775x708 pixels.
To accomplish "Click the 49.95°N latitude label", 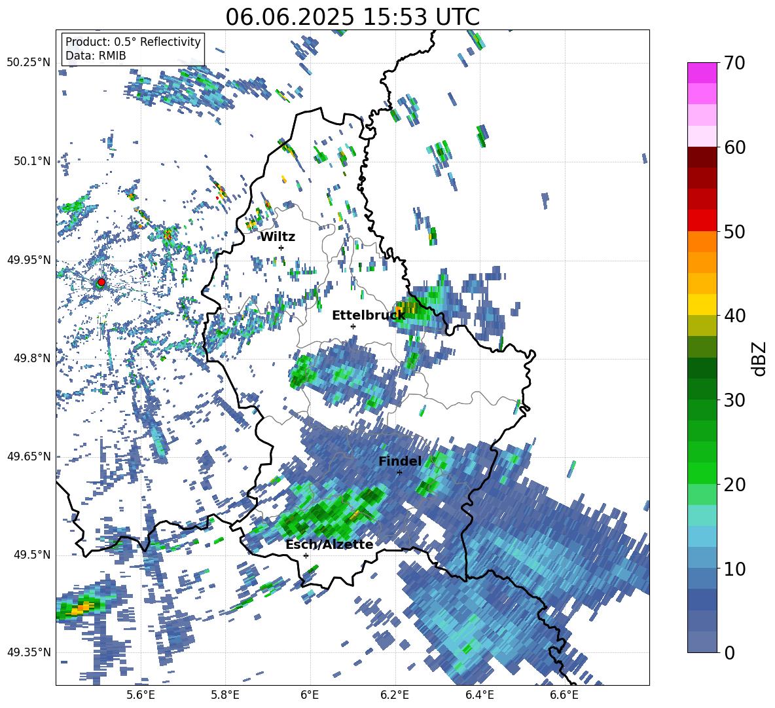I will [29, 260].
